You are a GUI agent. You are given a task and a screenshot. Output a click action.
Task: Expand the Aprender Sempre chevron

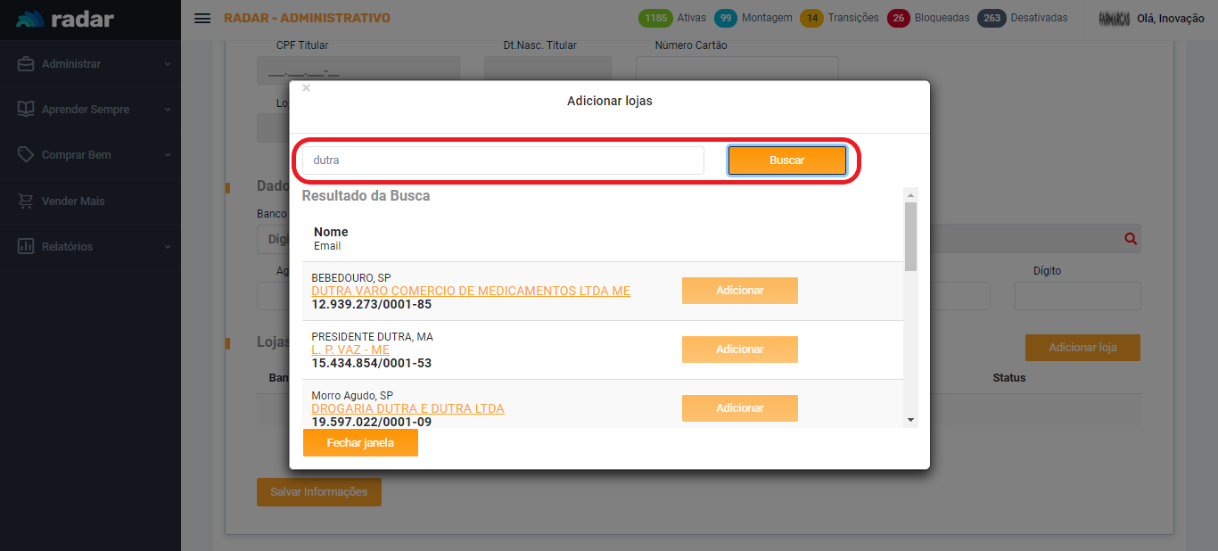tap(167, 110)
